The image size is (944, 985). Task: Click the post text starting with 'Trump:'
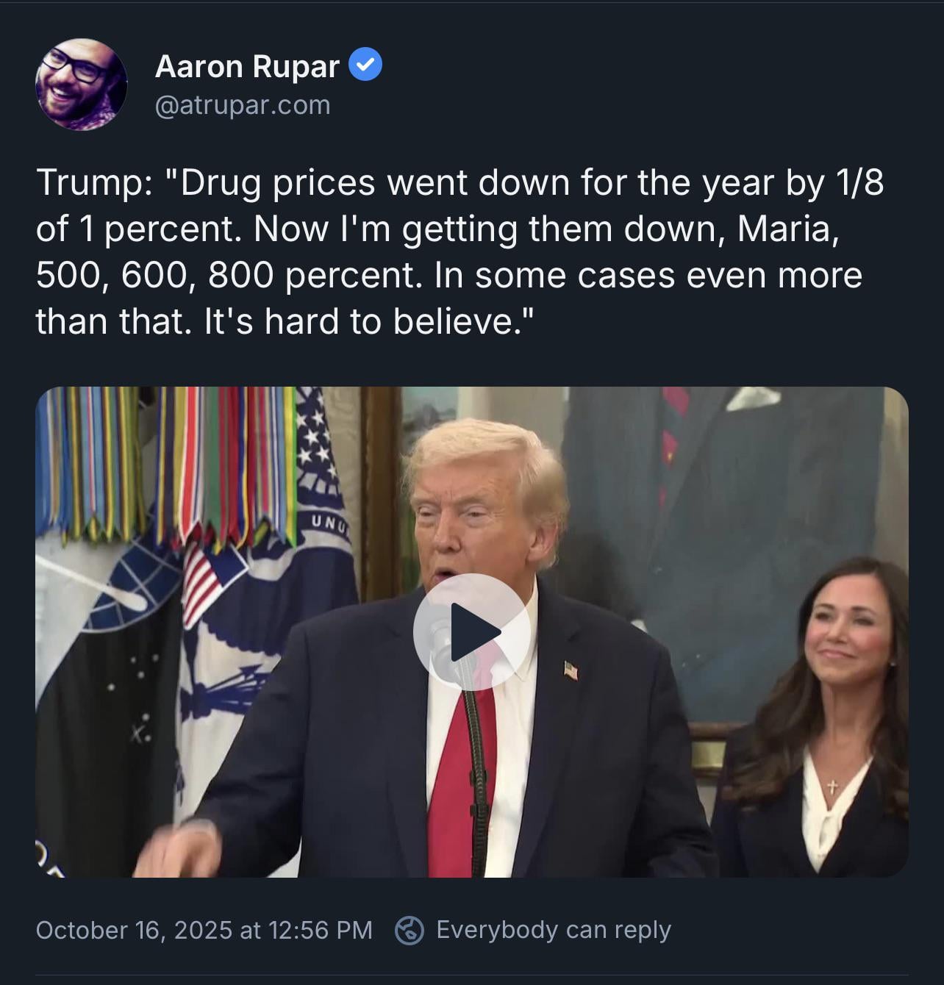point(460,251)
